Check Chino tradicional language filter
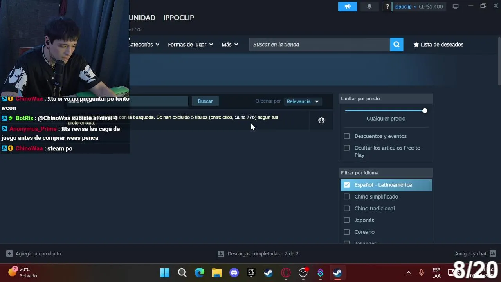The height and width of the screenshot is (282, 501). click(x=347, y=208)
